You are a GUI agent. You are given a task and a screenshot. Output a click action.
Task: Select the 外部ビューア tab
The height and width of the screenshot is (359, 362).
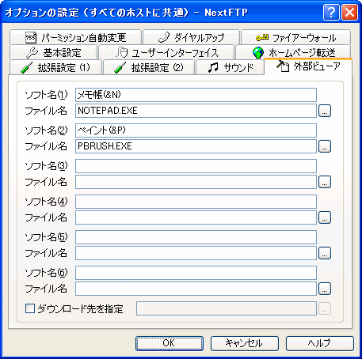[x=308, y=66]
